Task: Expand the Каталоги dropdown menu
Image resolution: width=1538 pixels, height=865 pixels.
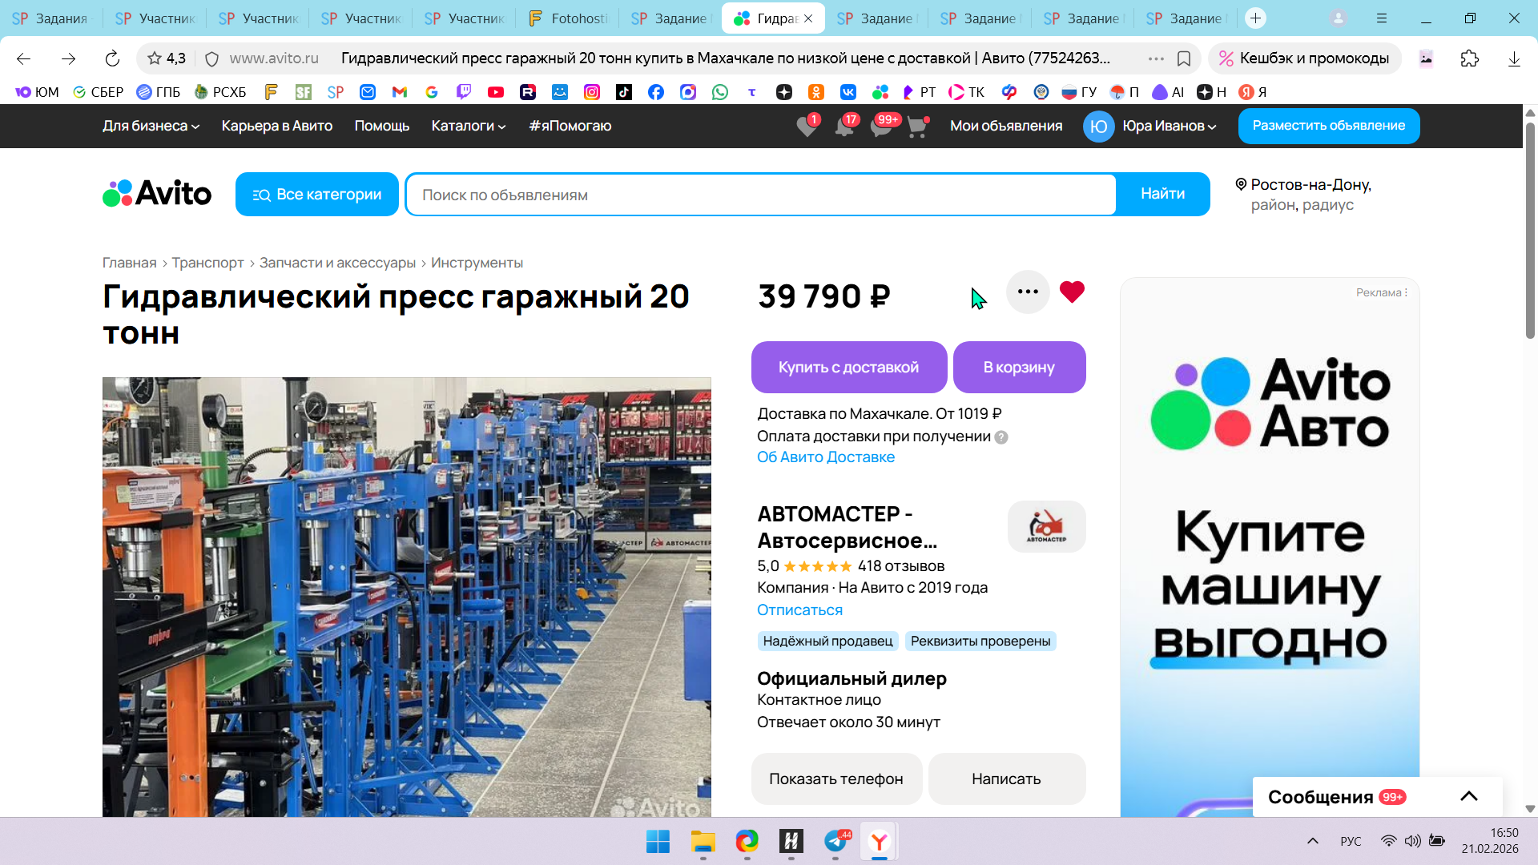Action: (469, 126)
